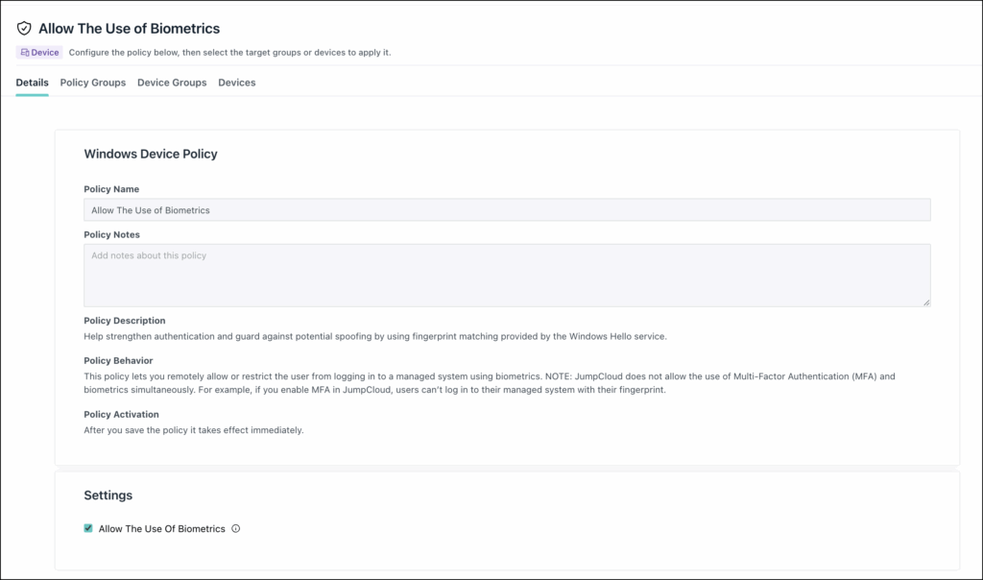Screen dimensions: 983x580
Task: Click the shield icon beside policy title
Action: (x=24, y=28)
